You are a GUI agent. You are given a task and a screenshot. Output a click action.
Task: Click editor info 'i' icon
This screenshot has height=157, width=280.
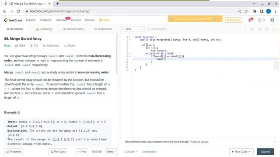tap(245, 29)
